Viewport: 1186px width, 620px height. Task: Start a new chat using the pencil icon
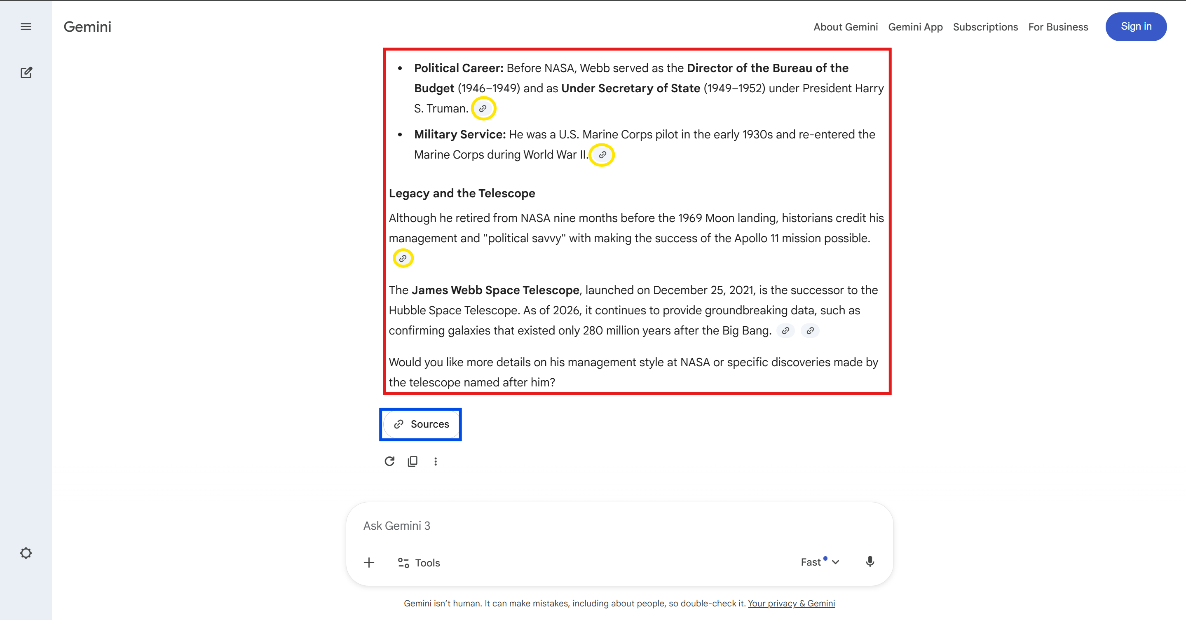point(26,72)
